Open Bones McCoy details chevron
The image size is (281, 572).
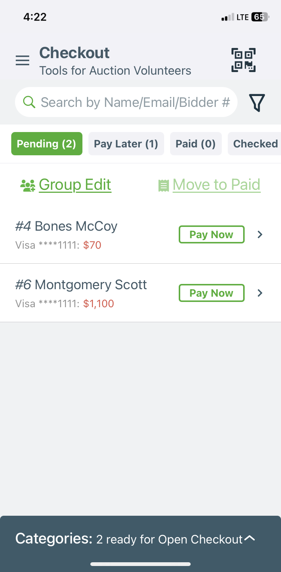[x=260, y=234]
